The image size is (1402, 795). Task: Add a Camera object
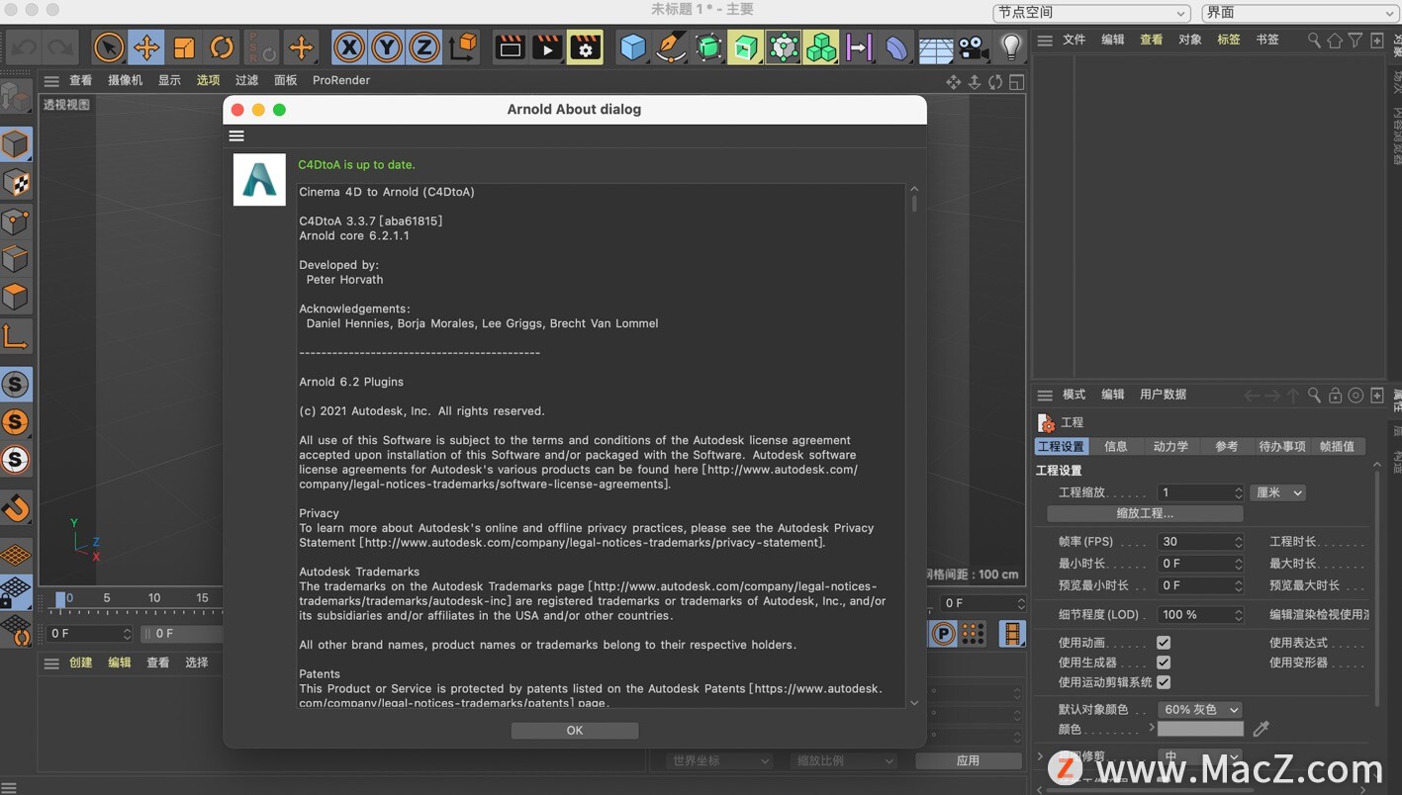(973, 46)
